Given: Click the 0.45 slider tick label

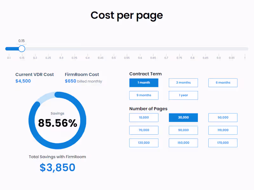Looking at the screenshot, I should pos(101,58).
